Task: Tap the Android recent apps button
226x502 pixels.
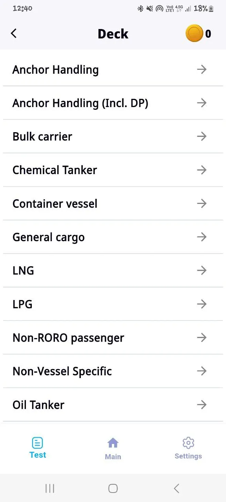Action: (x=50, y=488)
